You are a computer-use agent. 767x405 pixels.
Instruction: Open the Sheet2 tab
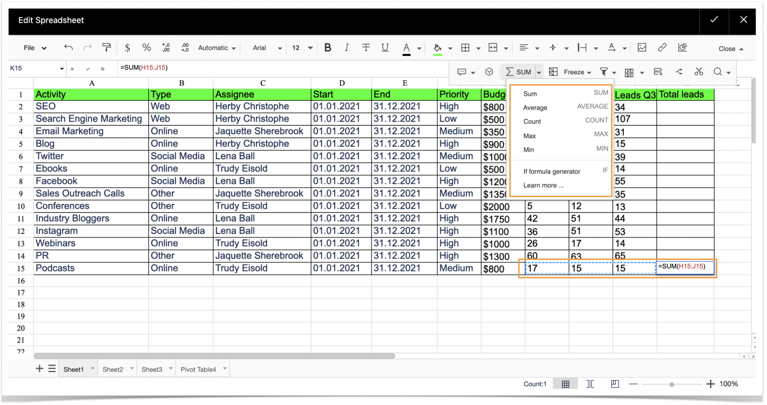pyautogui.click(x=113, y=369)
